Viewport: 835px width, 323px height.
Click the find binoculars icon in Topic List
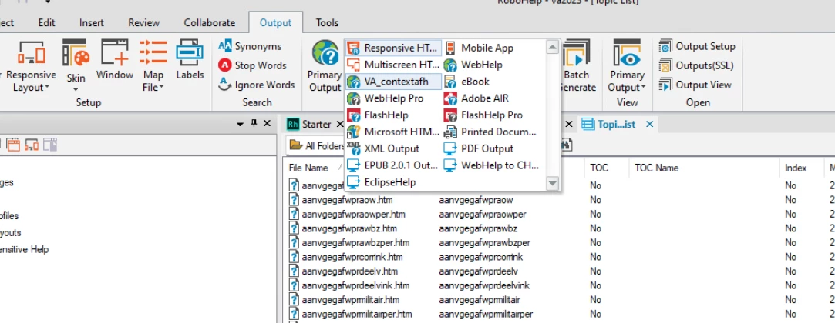(x=567, y=145)
